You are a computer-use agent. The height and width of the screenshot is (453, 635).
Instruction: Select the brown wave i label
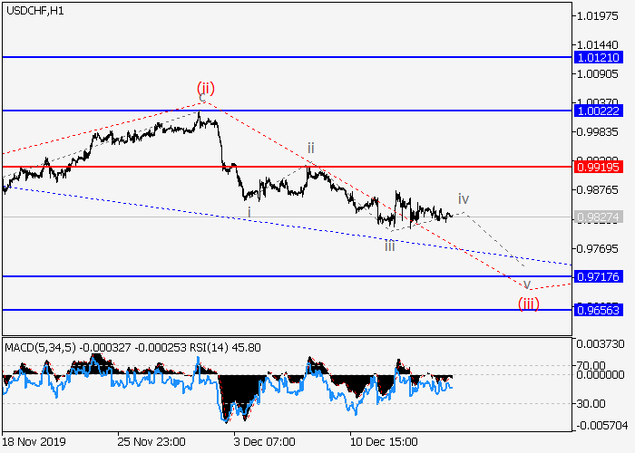[249, 212]
